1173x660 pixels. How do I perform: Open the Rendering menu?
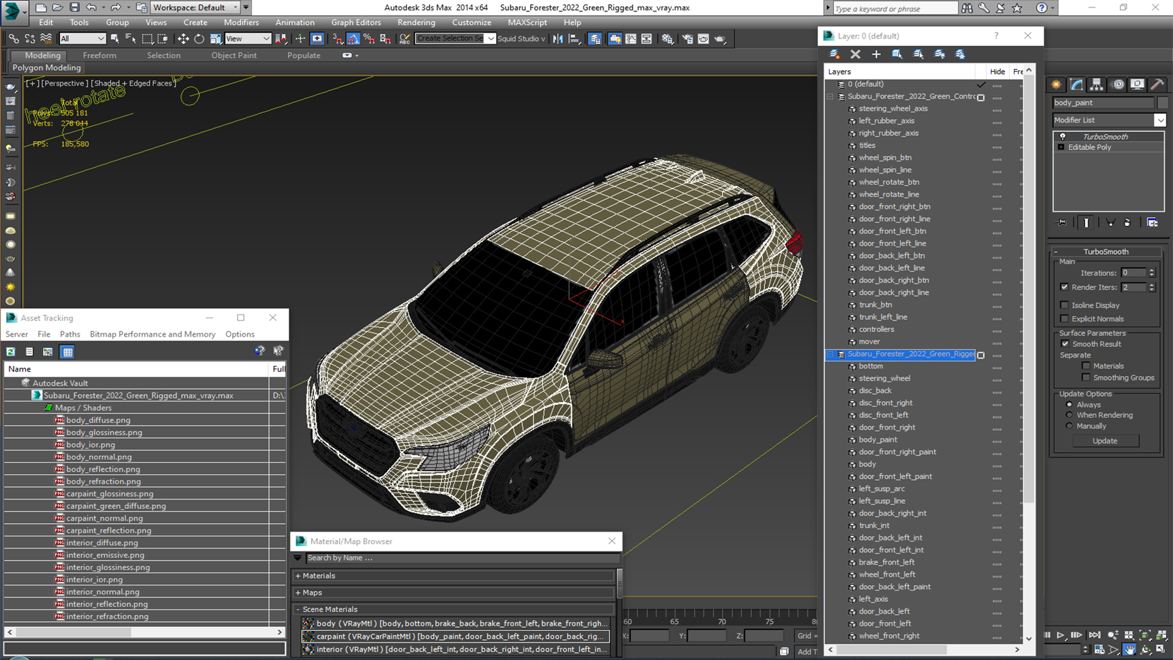416,23
